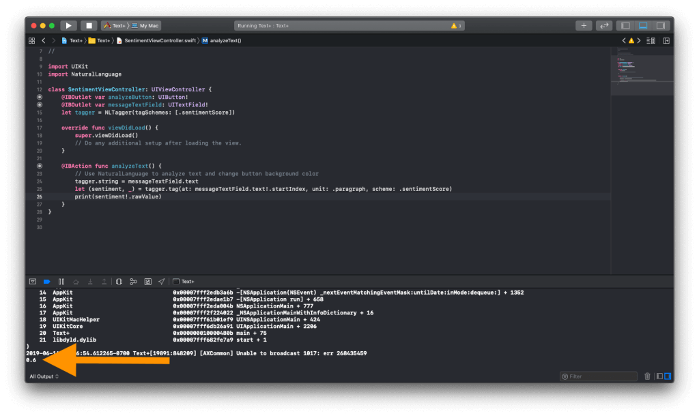This screenshot has width=699, height=416.
Task: Hide the debug area with toolbar toggle
Action: pyautogui.click(x=643, y=25)
